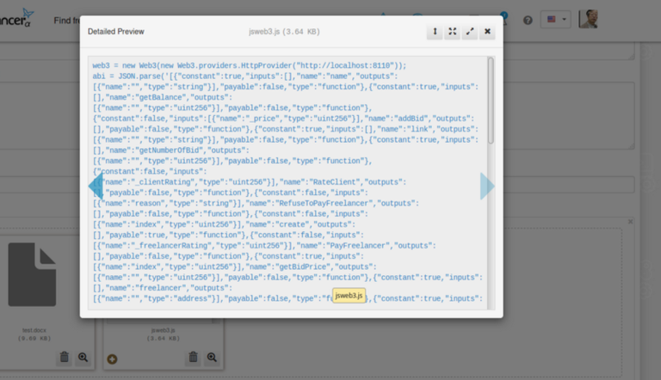Click the yellow plus icon on jsweb3.js
The height and width of the screenshot is (380, 661).
[112, 359]
